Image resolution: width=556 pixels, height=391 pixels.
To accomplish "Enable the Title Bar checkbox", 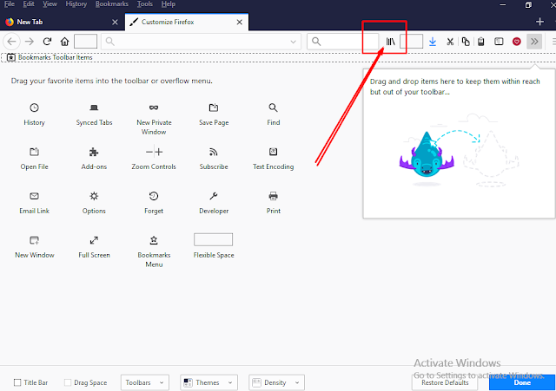I will click(x=17, y=382).
